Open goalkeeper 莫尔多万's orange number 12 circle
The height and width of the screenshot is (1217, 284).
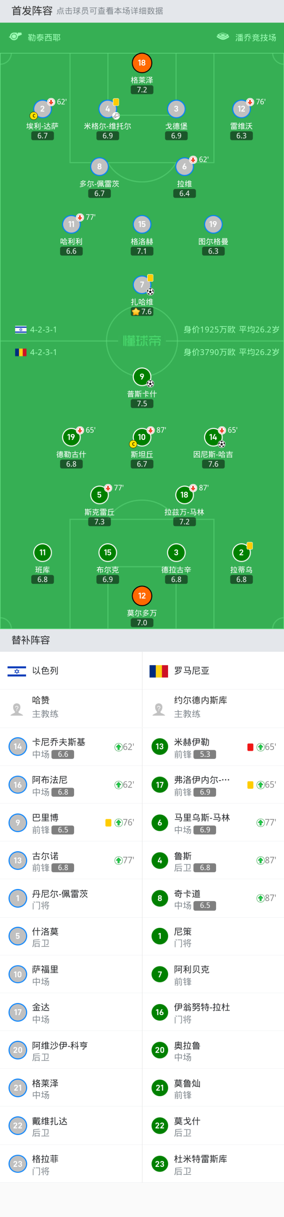click(x=142, y=596)
